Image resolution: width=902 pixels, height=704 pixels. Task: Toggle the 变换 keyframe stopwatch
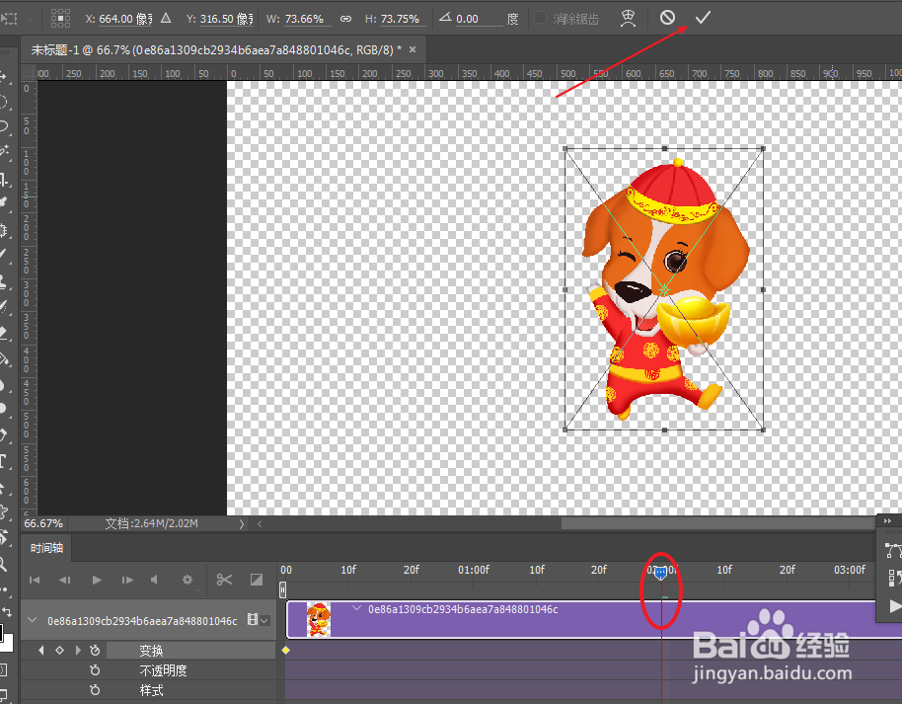point(95,650)
